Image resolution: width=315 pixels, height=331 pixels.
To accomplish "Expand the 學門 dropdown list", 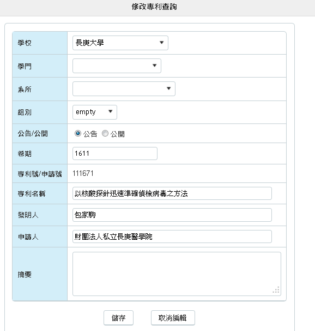I will (x=117, y=66).
